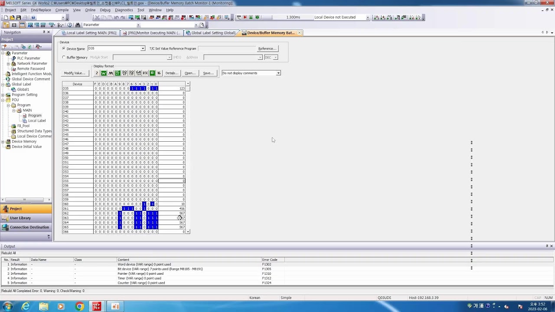Click the refresh icon in Project toolbar

tap(29, 47)
